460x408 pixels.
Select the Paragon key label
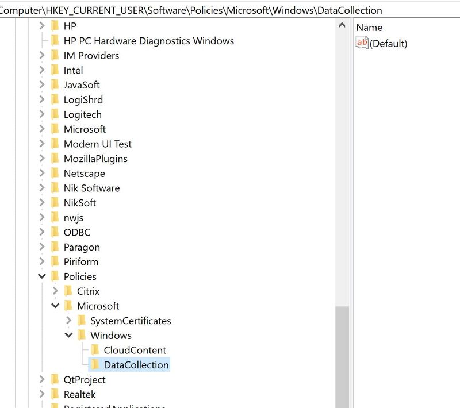[x=82, y=247]
